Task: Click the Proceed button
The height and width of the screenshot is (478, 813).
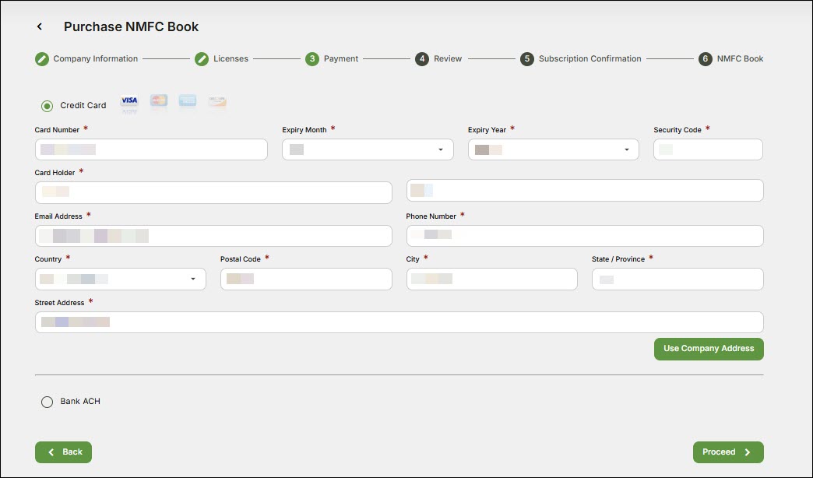Action: point(727,452)
